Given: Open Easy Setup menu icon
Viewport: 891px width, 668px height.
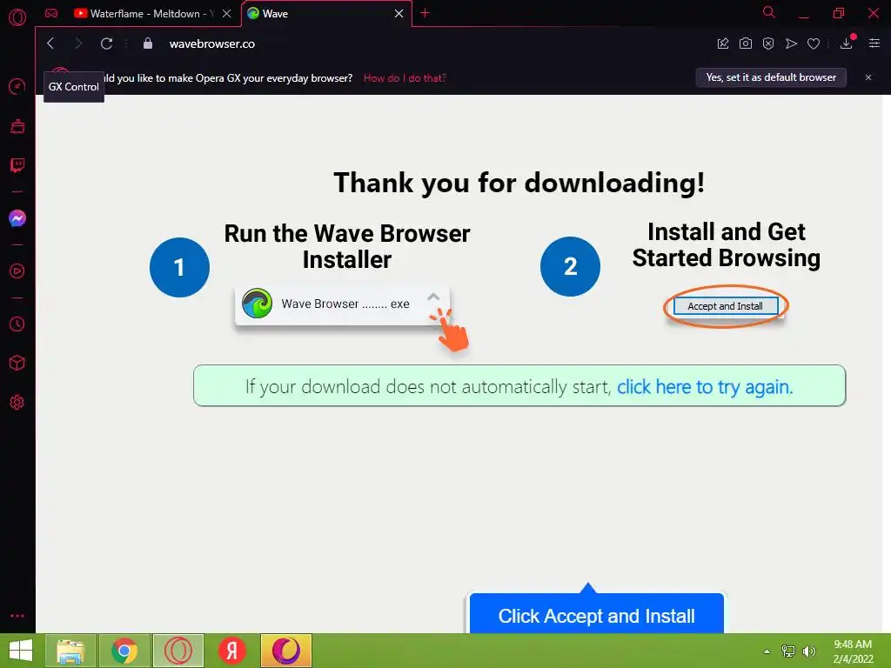Looking at the screenshot, I should coord(874,43).
